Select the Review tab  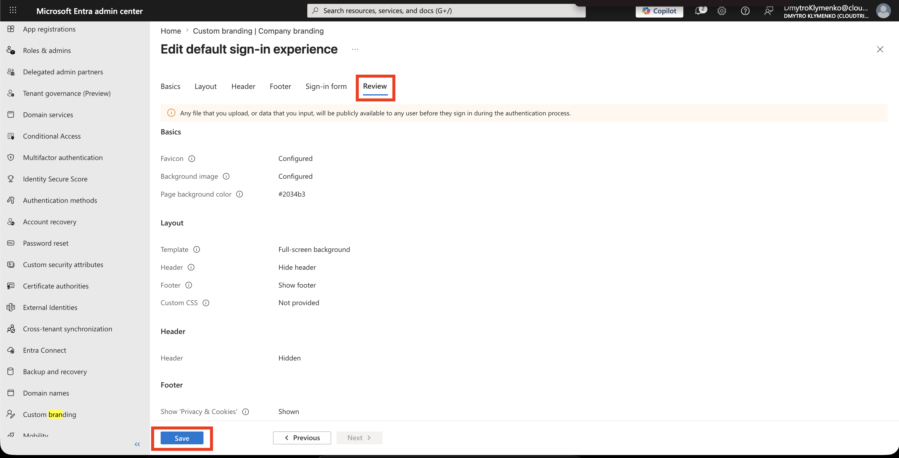[x=375, y=87]
